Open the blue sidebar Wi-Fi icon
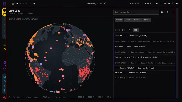The height and width of the screenshot is (102, 182). 5,81
